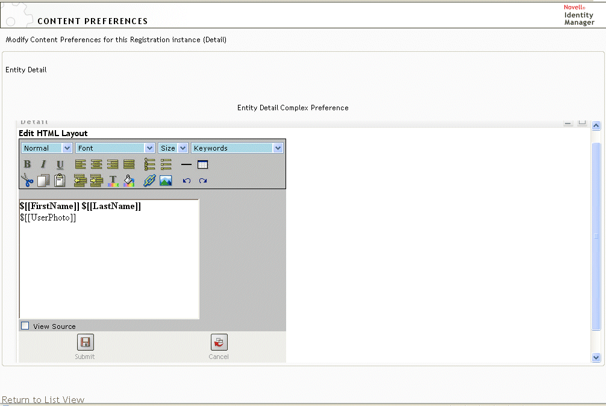This screenshot has width=606, height=406.
Task: Insert an image
Action: 166,180
